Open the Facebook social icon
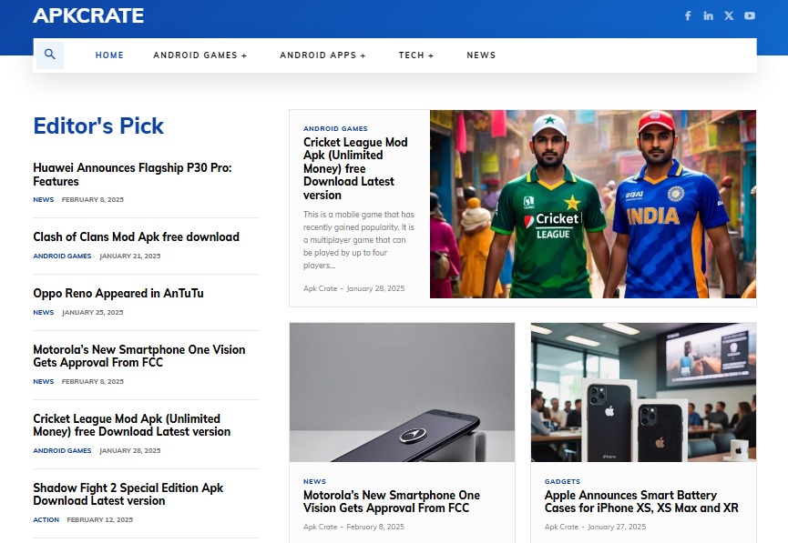The height and width of the screenshot is (543, 788). click(688, 15)
